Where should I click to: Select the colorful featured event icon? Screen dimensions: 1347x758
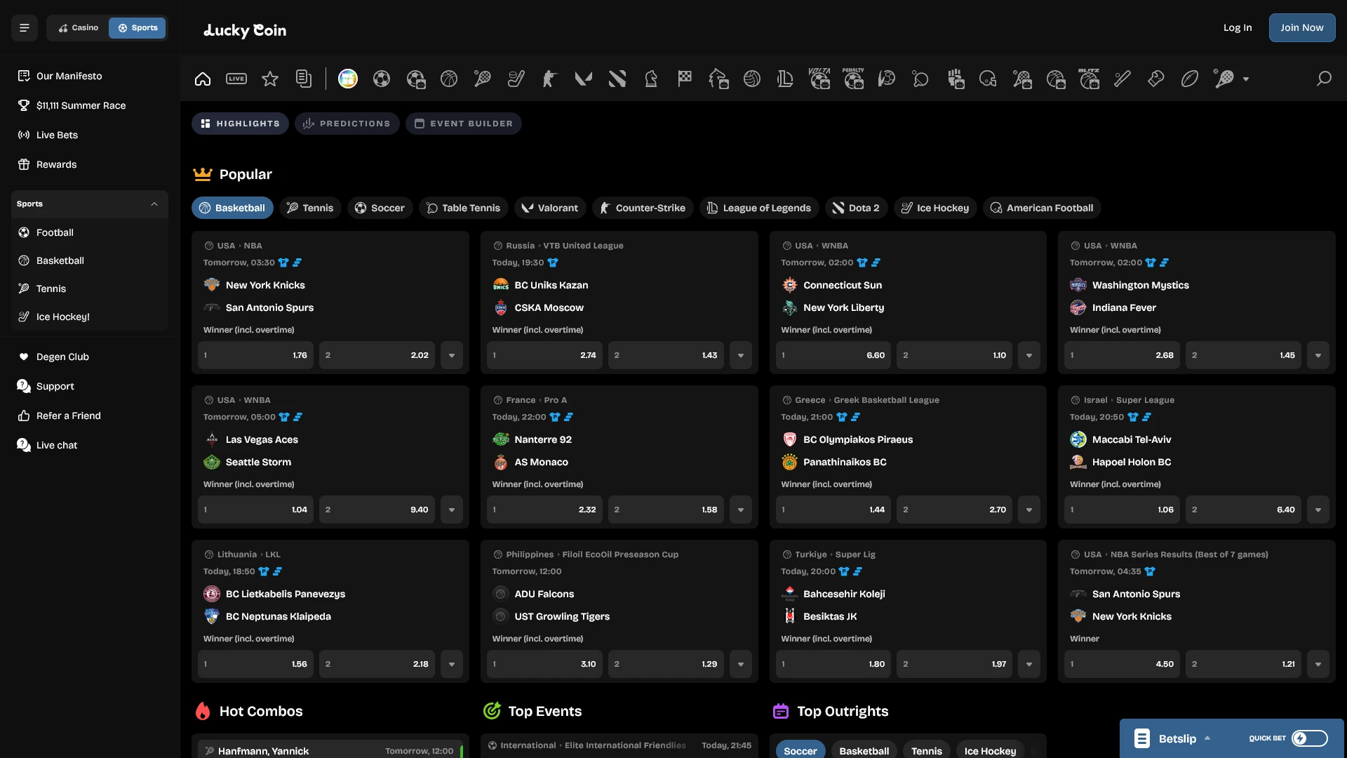coord(348,79)
